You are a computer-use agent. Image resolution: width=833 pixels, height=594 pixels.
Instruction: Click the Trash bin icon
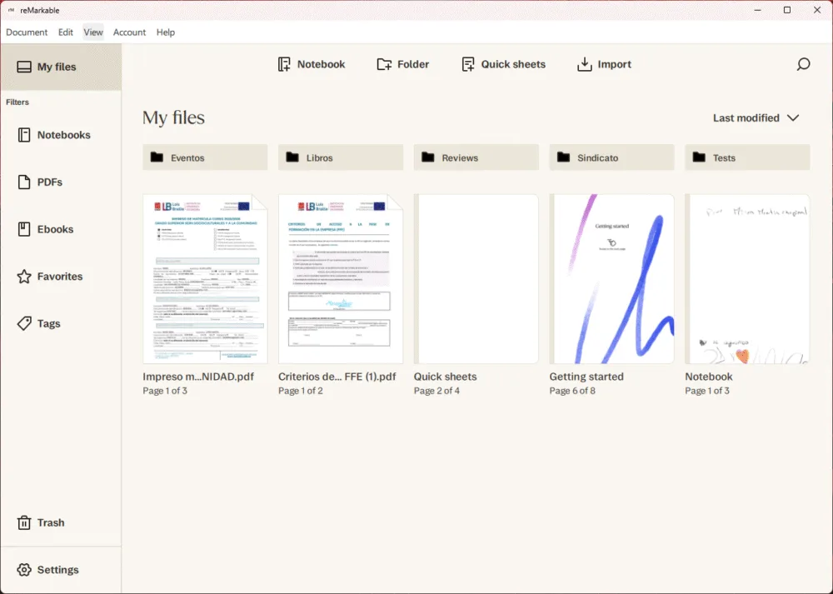(x=24, y=523)
